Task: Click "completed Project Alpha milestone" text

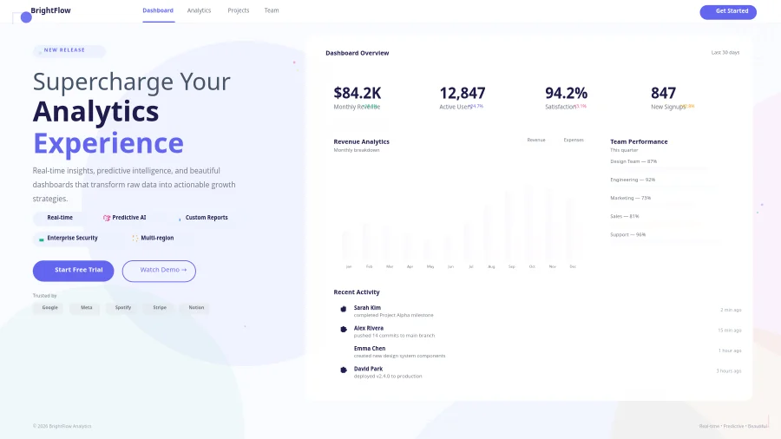Action: click(x=393, y=315)
